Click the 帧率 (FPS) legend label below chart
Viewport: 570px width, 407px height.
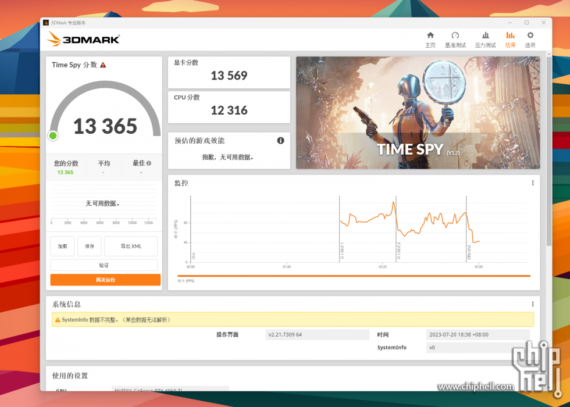click(186, 281)
